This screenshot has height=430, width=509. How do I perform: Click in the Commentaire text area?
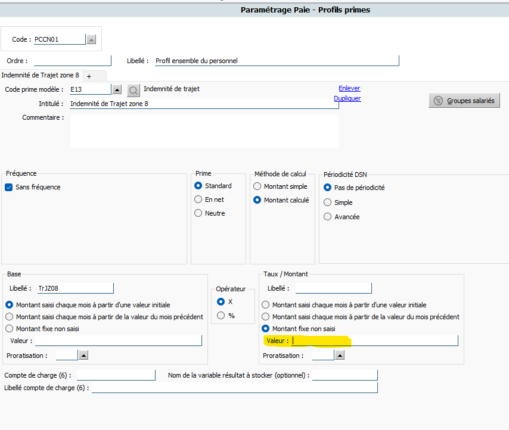pyautogui.click(x=205, y=132)
